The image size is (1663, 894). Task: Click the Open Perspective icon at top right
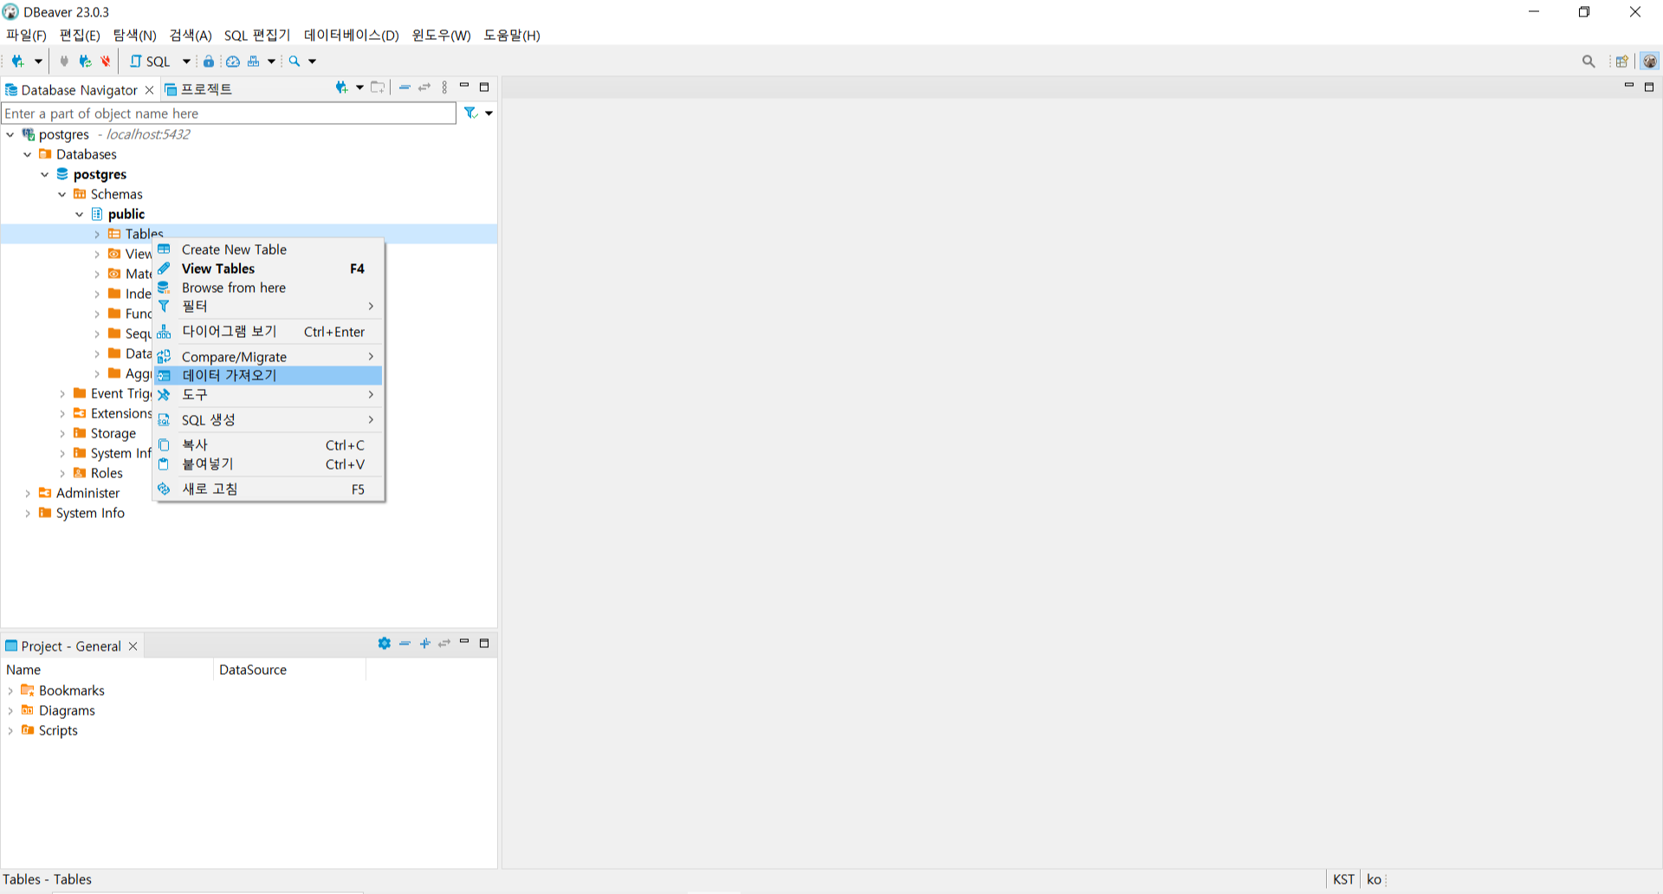click(x=1621, y=62)
